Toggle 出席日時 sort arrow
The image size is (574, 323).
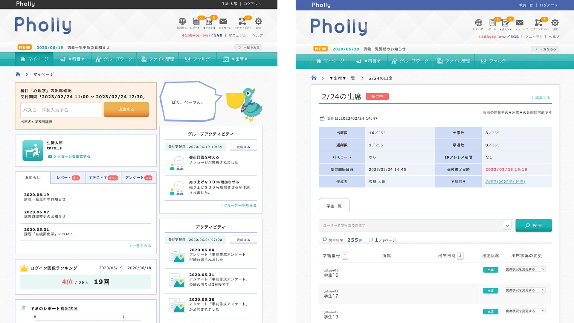460,256
